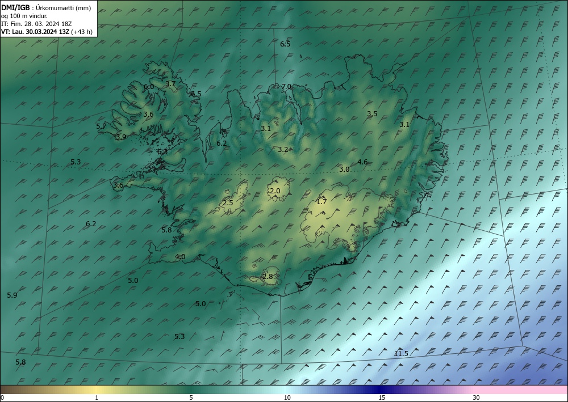
Task: Click the 15 tick on the color scale
Action: pyautogui.click(x=382, y=397)
